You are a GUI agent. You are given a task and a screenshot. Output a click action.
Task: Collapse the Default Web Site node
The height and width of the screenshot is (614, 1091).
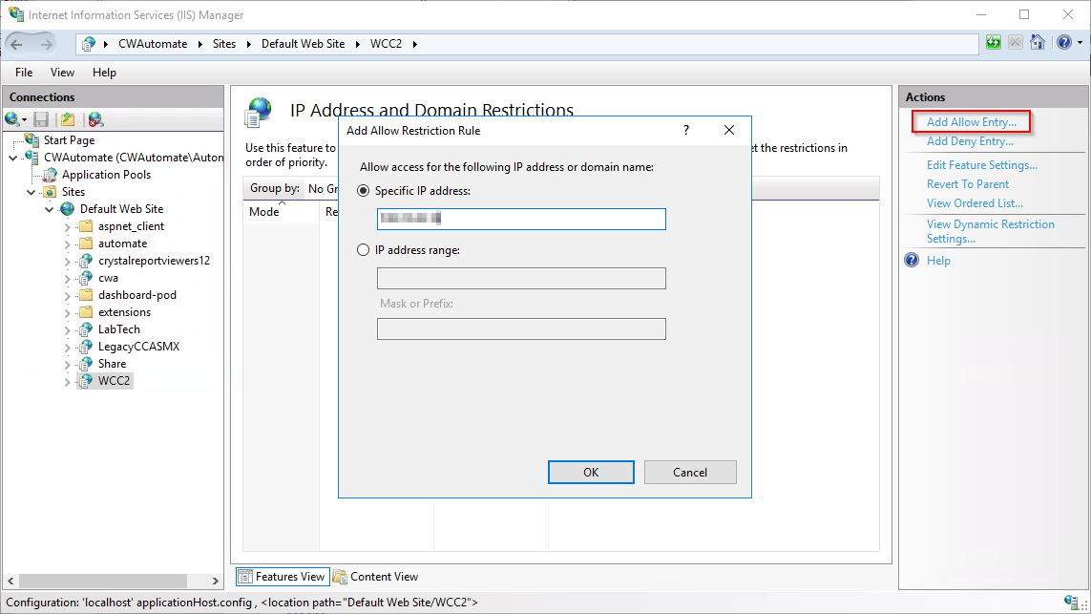click(50, 209)
